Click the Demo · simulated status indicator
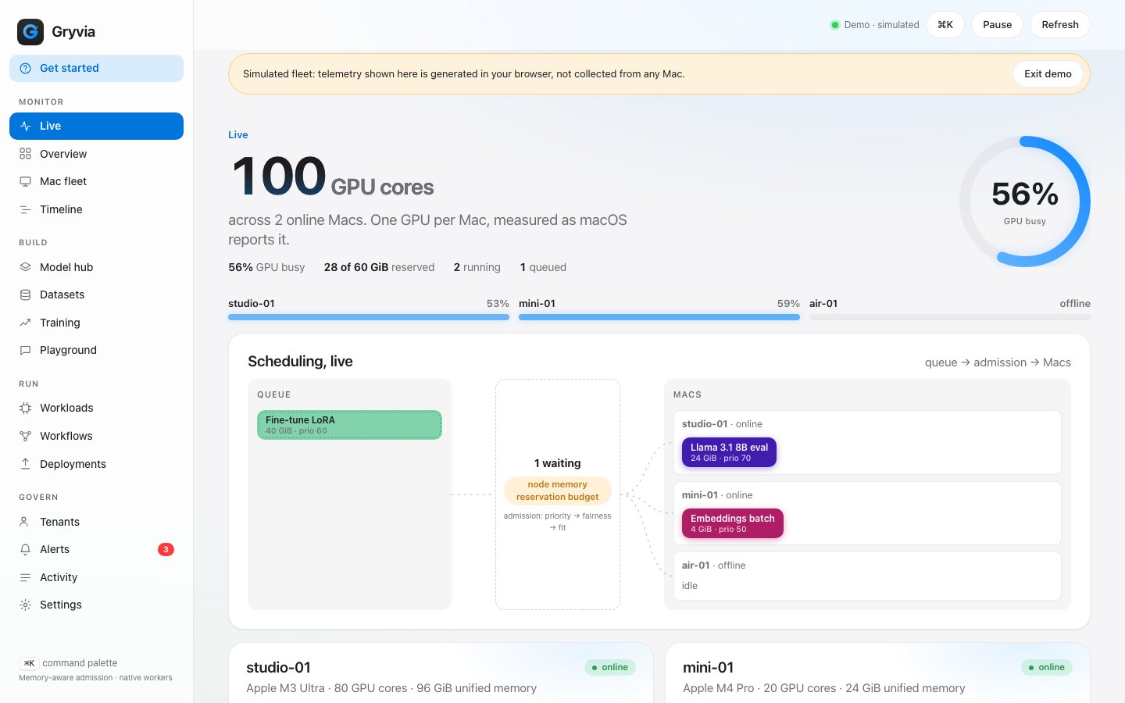The height and width of the screenshot is (703, 1125). click(x=874, y=25)
